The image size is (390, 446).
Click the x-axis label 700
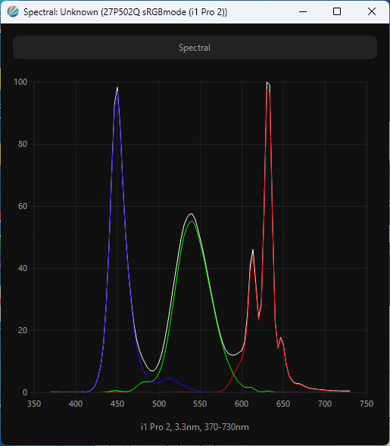325,404
